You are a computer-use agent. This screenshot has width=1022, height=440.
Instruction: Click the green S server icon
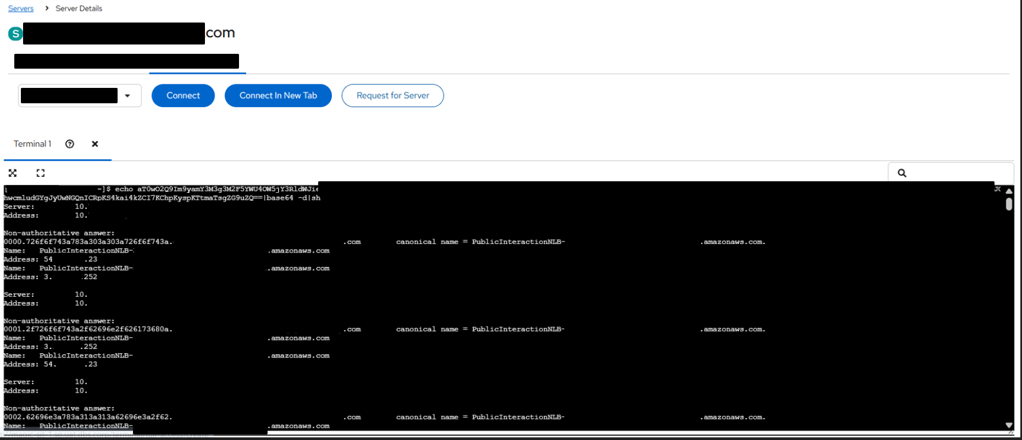[15, 34]
